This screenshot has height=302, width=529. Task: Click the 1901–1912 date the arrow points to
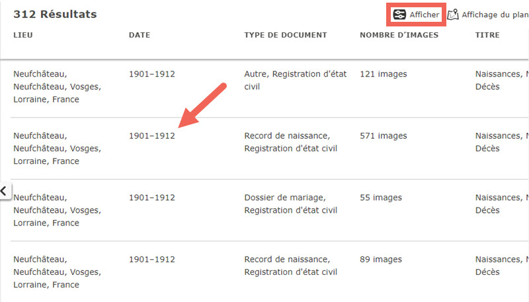(x=152, y=136)
